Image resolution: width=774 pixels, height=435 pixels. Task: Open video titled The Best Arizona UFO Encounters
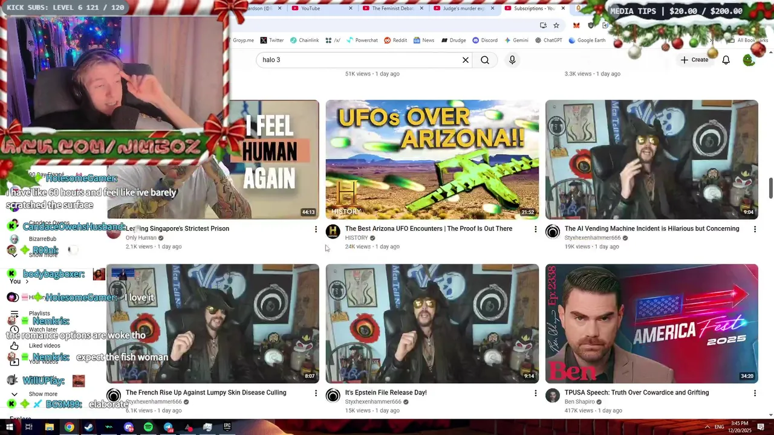tap(429, 228)
